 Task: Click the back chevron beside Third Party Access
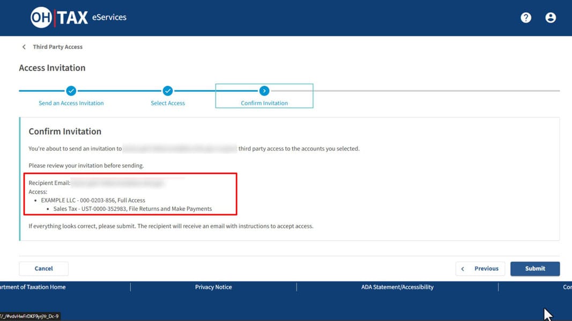click(x=24, y=47)
